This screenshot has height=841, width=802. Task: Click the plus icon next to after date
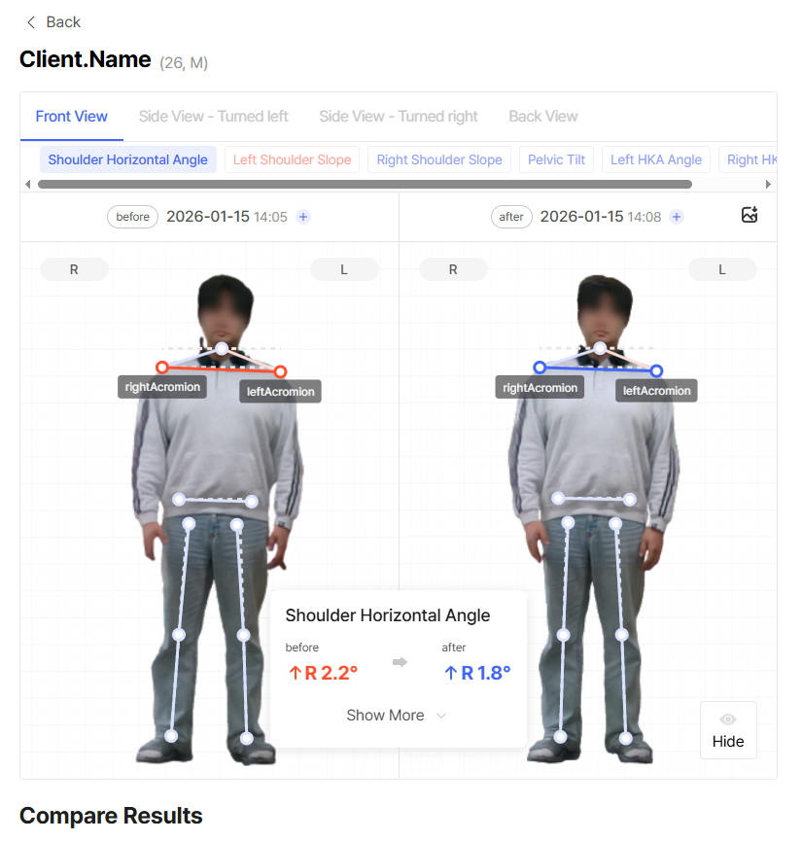pos(676,217)
